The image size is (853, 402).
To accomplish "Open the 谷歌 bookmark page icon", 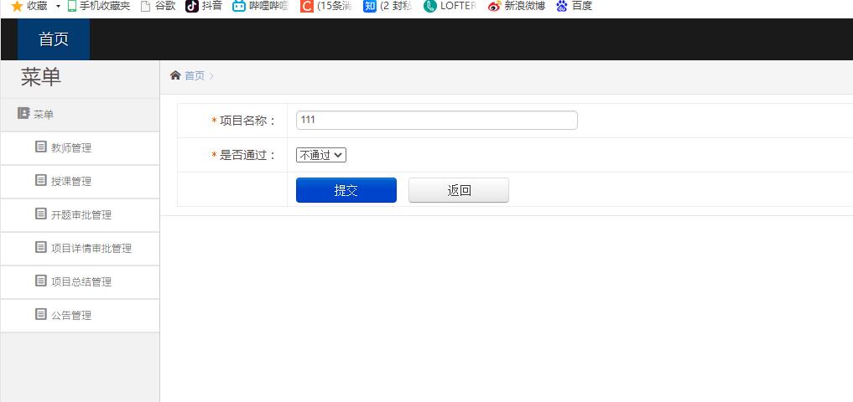I will point(145,7).
